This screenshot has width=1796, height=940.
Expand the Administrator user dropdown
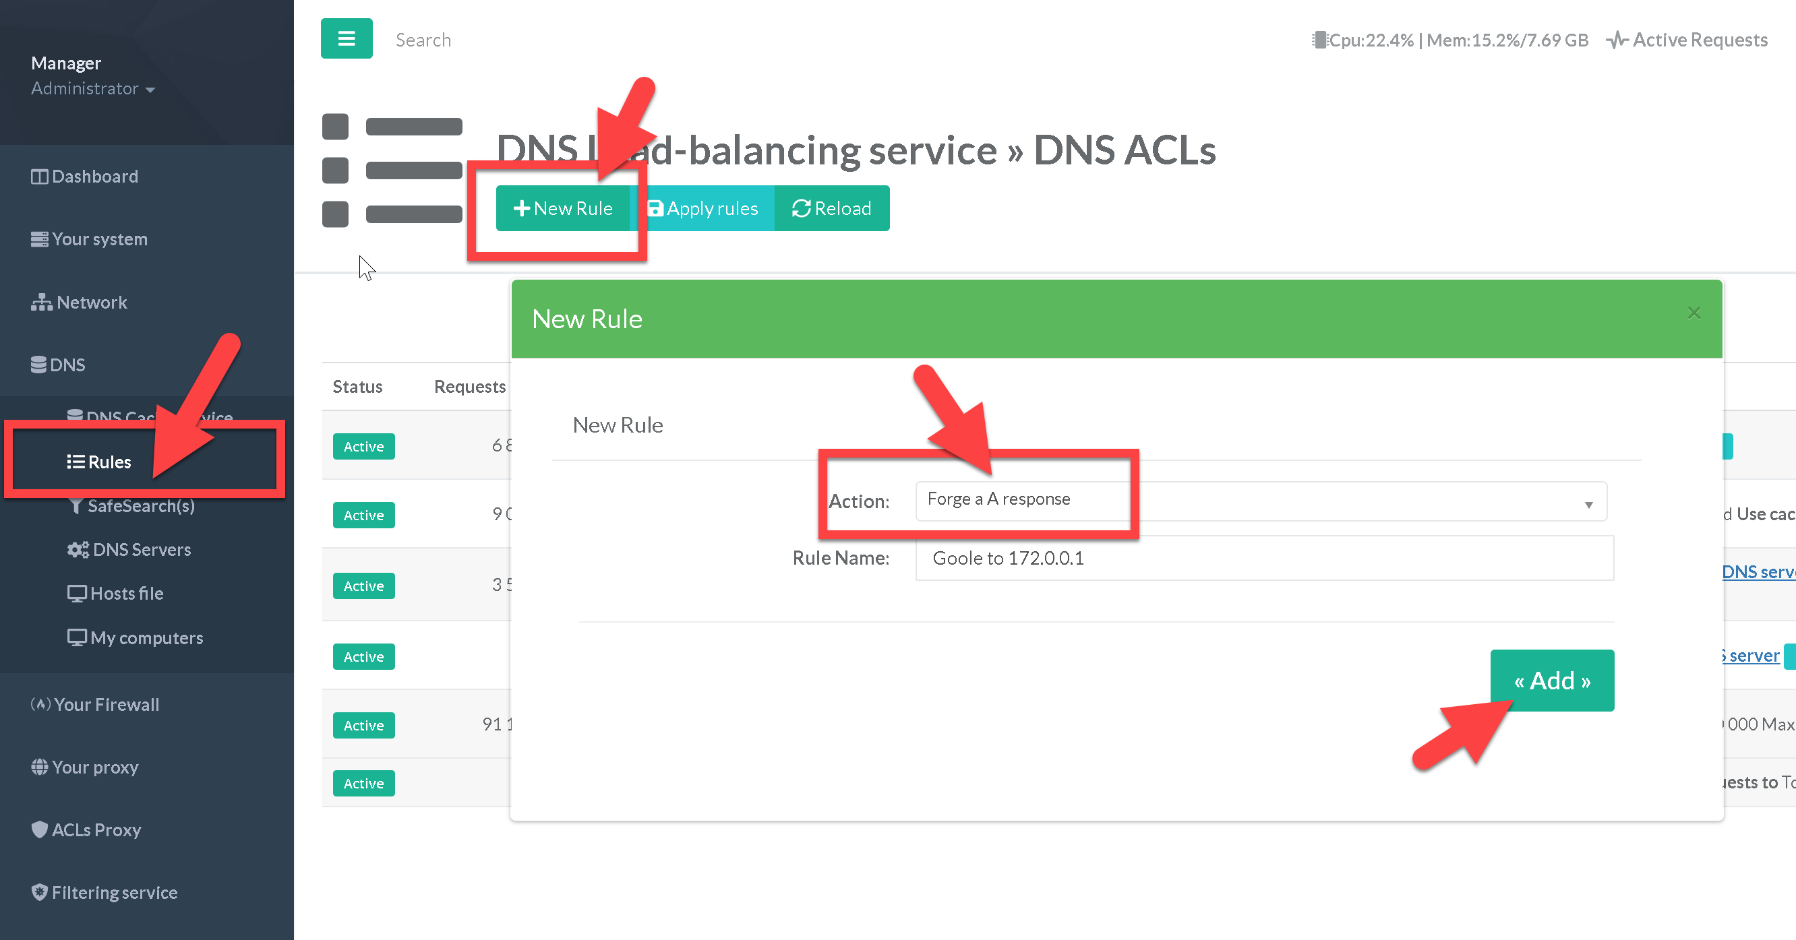click(x=93, y=88)
